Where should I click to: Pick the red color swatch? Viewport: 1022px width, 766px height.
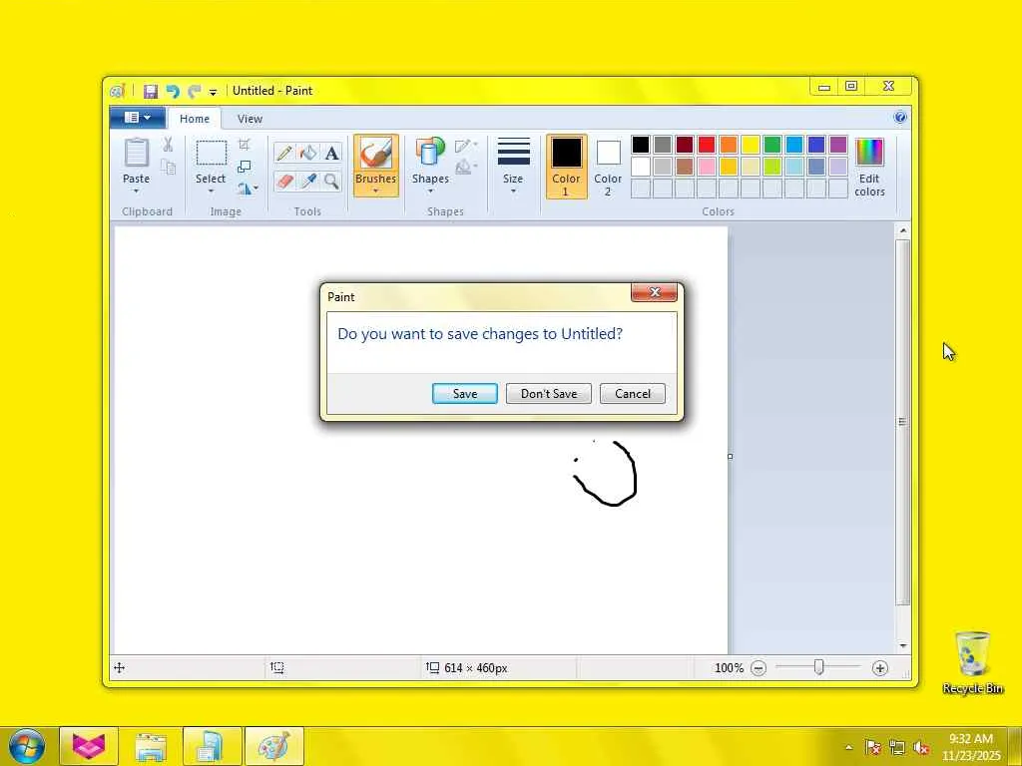click(x=707, y=145)
